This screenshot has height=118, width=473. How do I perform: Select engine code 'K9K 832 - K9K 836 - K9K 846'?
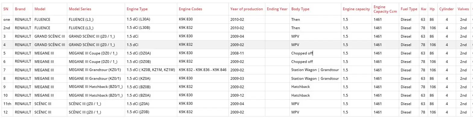203,70
